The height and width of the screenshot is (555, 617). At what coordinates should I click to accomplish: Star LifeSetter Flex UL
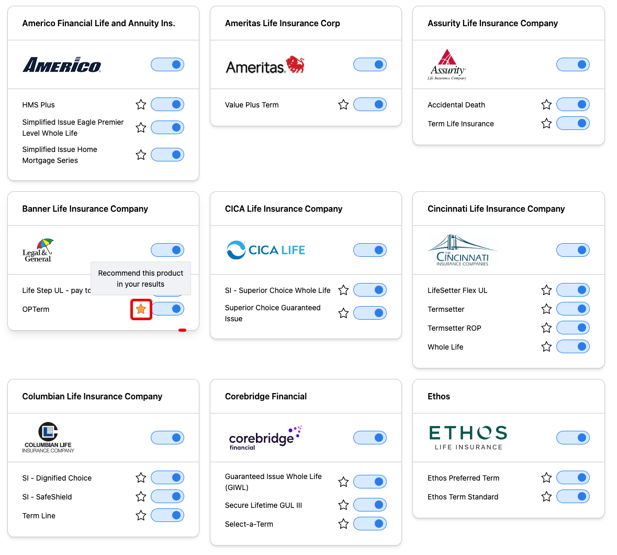point(546,290)
